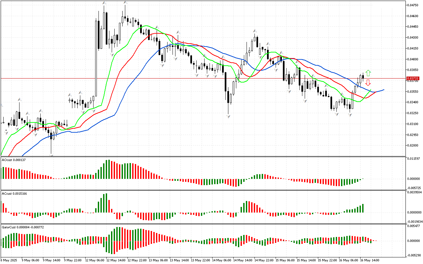Click the red down arrow beside latest candle
Screen dimensions: 423x264
click(368, 82)
